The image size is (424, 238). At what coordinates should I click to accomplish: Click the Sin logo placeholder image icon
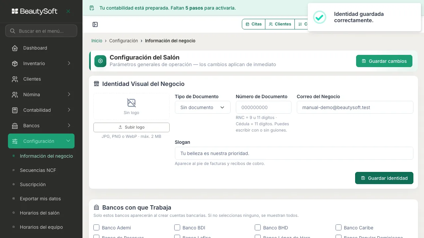coord(132,103)
